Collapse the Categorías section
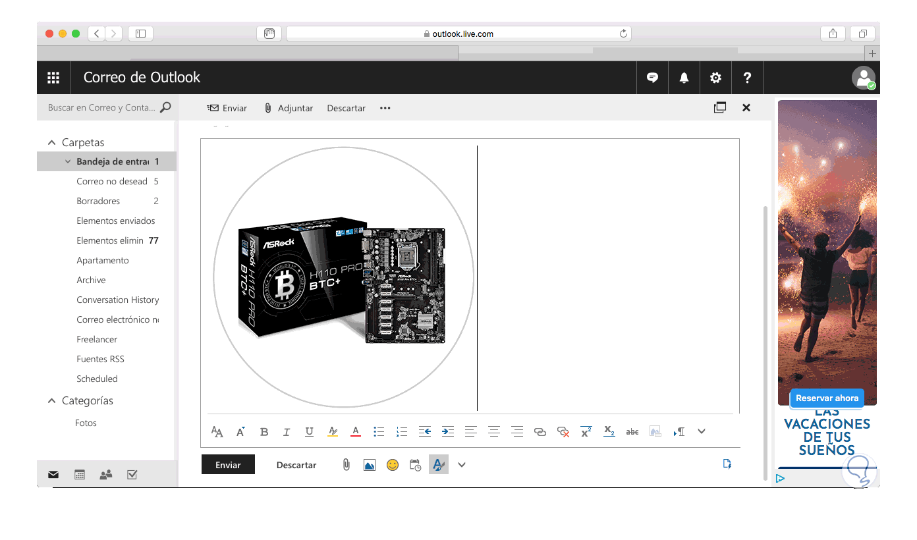 [52, 401]
